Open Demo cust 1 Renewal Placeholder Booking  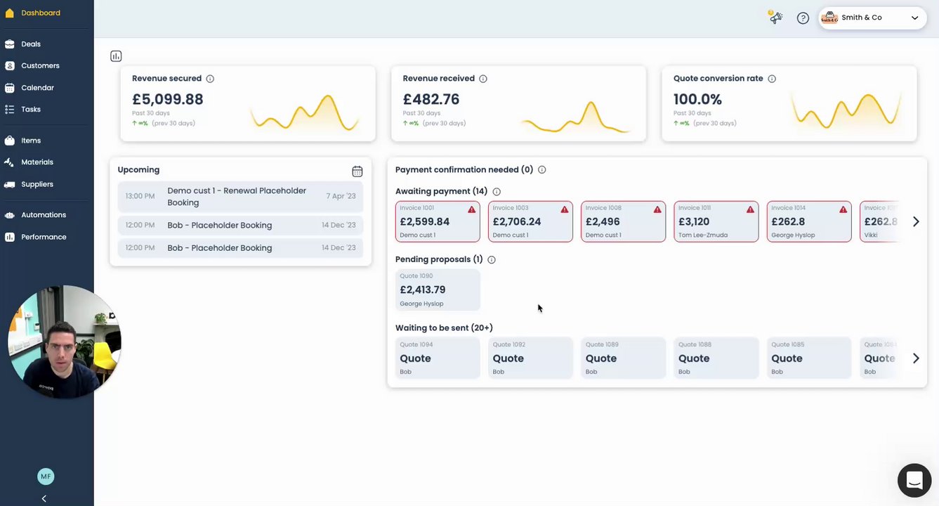240,197
